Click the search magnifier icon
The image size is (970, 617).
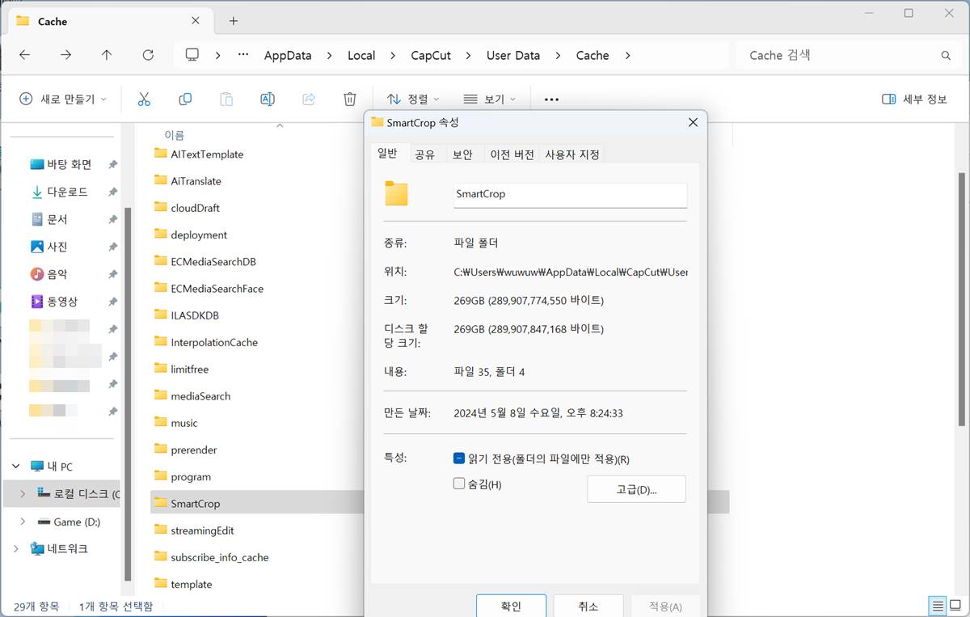point(946,56)
